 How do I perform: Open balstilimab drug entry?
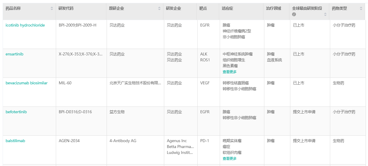click(15, 141)
